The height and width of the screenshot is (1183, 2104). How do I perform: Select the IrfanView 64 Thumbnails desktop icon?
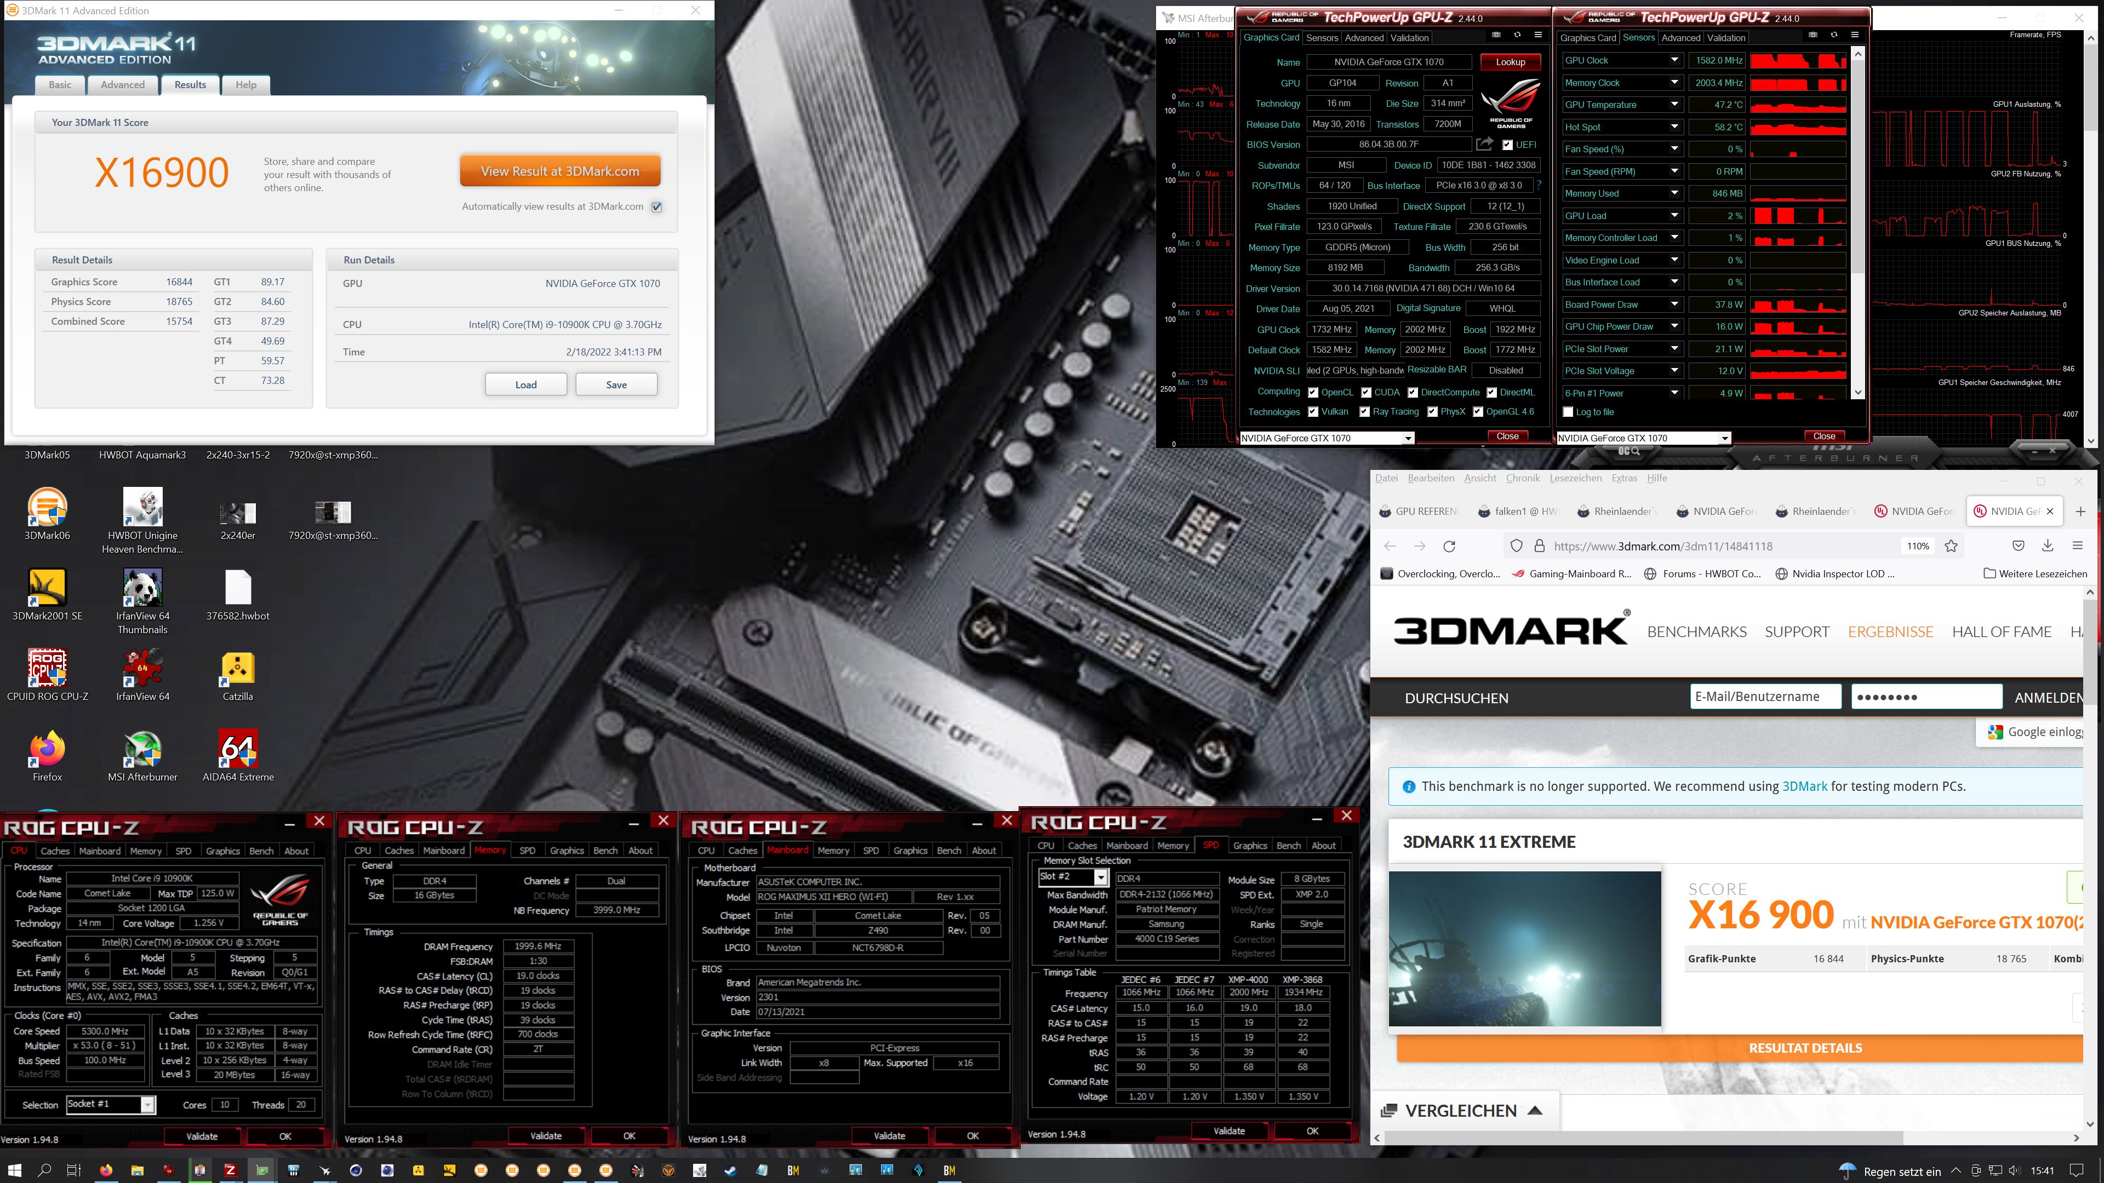pyautogui.click(x=143, y=601)
